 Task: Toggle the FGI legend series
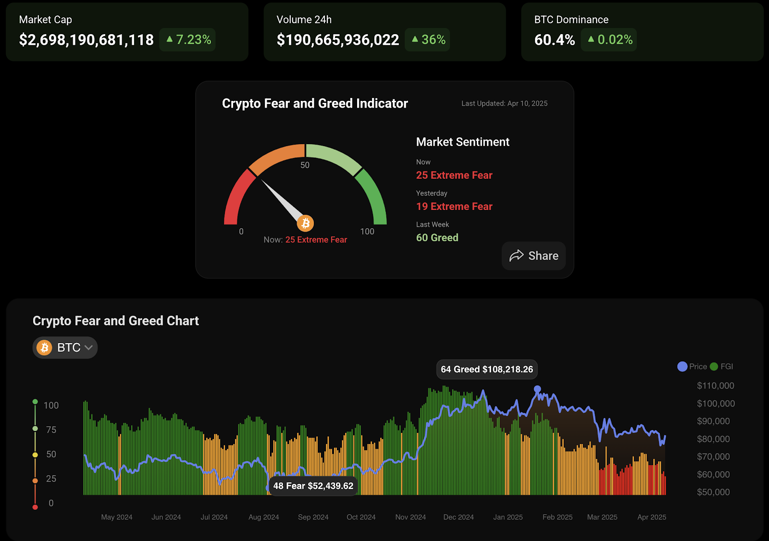point(721,367)
